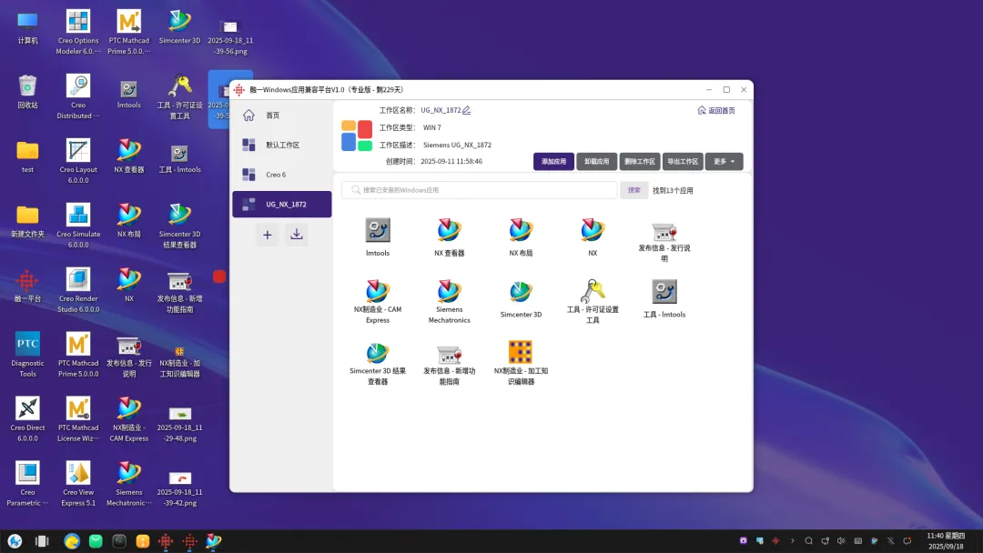Click the 找到13个应用 result count text
This screenshot has height=553, width=983.
coord(673,190)
